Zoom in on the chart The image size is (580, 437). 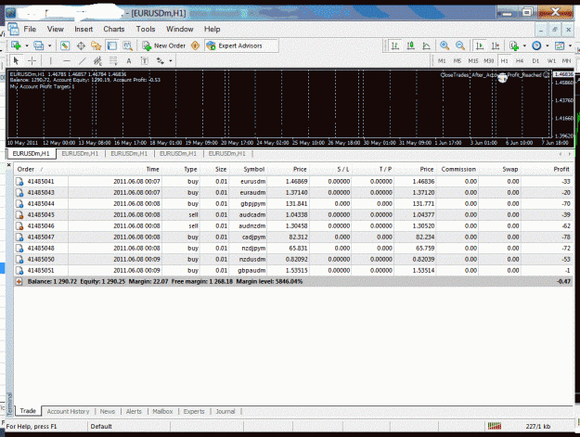[x=445, y=45]
